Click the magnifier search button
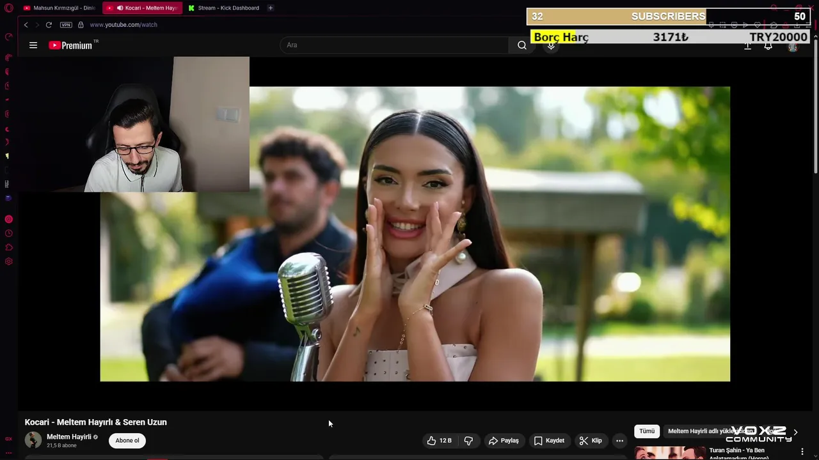819x460 pixels. [522, 45]
